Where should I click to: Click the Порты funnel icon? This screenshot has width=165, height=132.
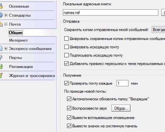tap(1, 58)
